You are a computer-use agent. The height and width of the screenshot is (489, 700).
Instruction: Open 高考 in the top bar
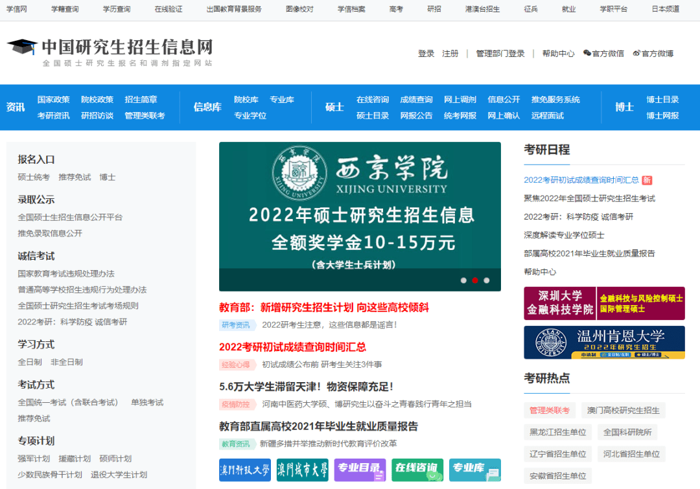396,9
